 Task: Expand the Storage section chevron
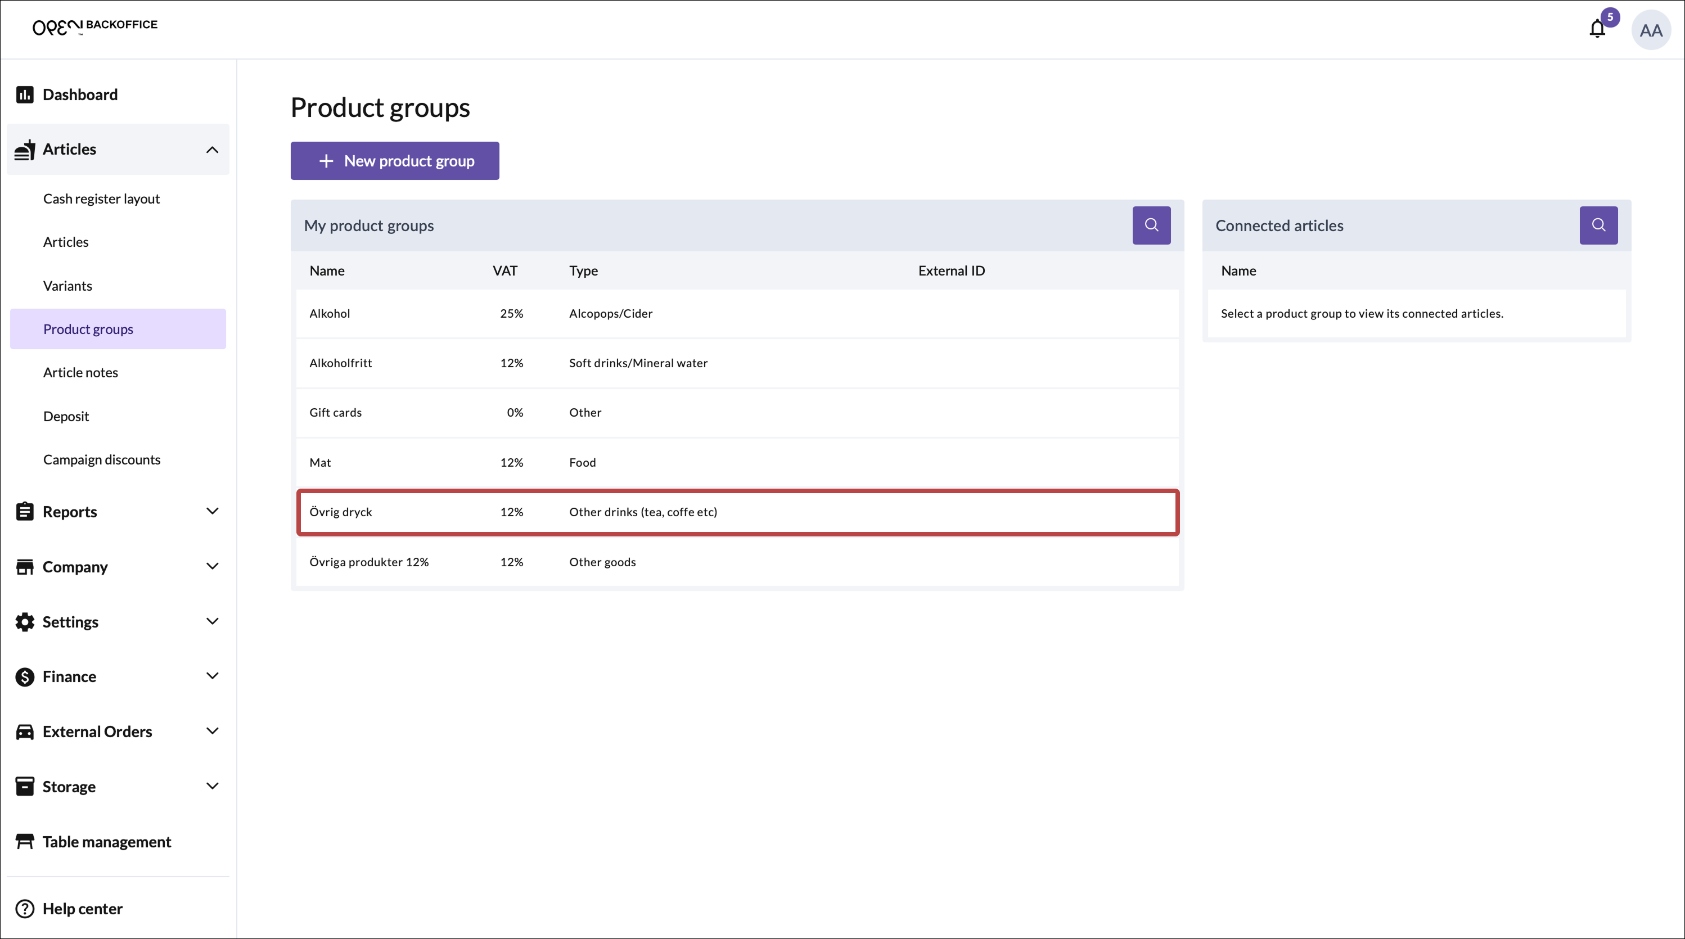212,786
